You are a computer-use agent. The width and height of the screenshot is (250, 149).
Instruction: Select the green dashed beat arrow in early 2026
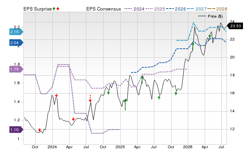[193, 46]
